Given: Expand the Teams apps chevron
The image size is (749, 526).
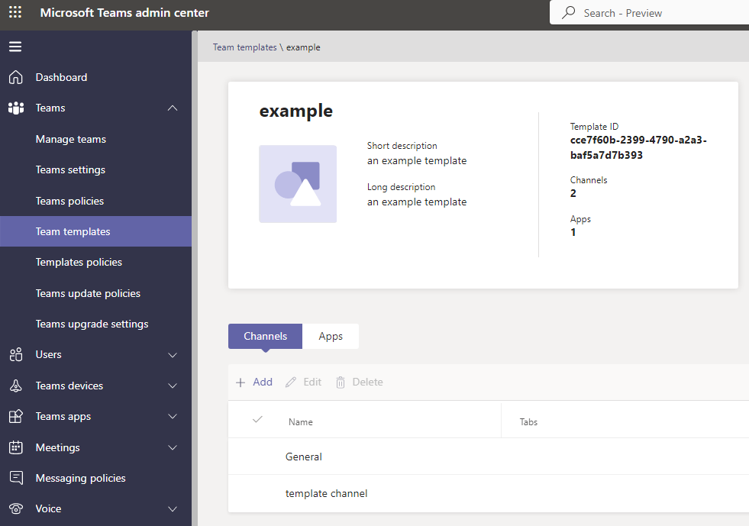Looking at the screenshot, I should (x=173, y=416).
